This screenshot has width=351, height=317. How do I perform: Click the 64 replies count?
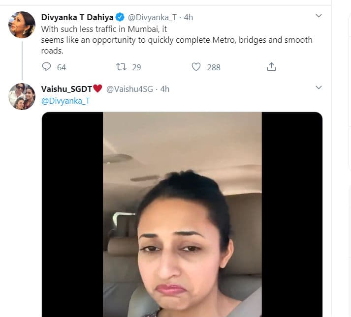pos(62,67)
